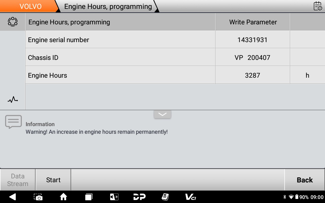Image resolution: width=325 pixels, height=203 pixels.
Task: Edit the Engine Hours value 3287
Action: point(252,75)
